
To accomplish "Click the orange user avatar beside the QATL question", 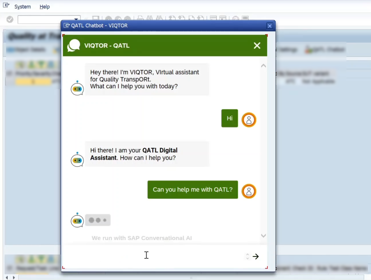I will point(249,191).
